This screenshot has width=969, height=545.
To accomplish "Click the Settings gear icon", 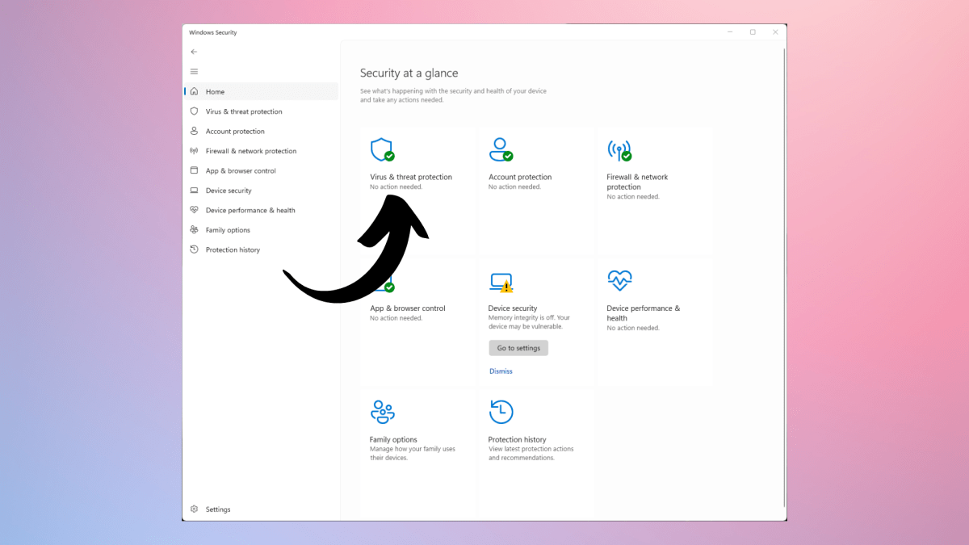I will coord(194,509).
